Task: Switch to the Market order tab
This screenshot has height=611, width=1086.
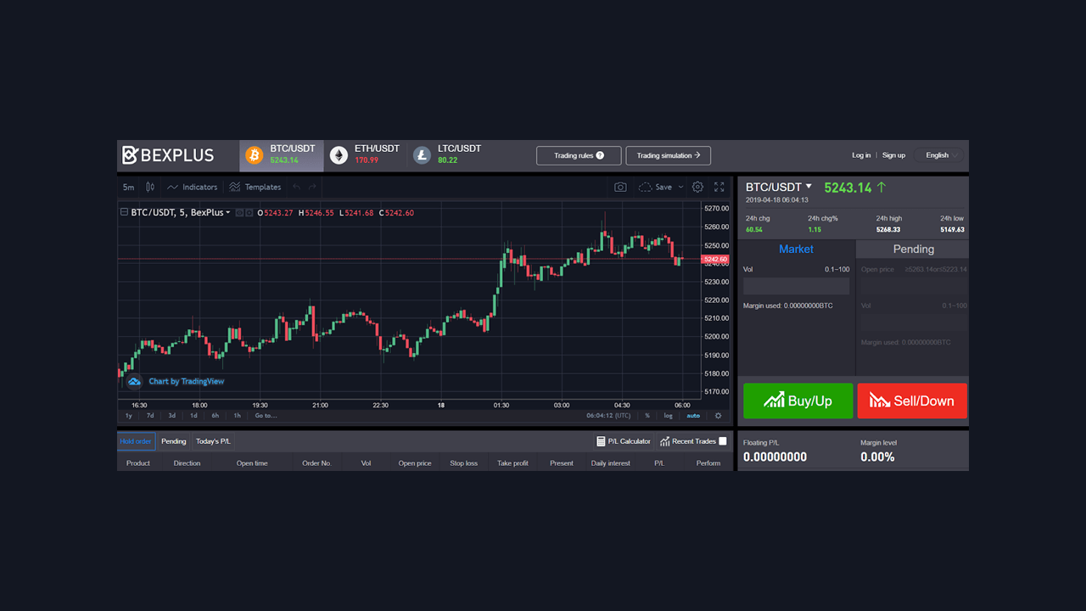Action: [x=796, y=249]
